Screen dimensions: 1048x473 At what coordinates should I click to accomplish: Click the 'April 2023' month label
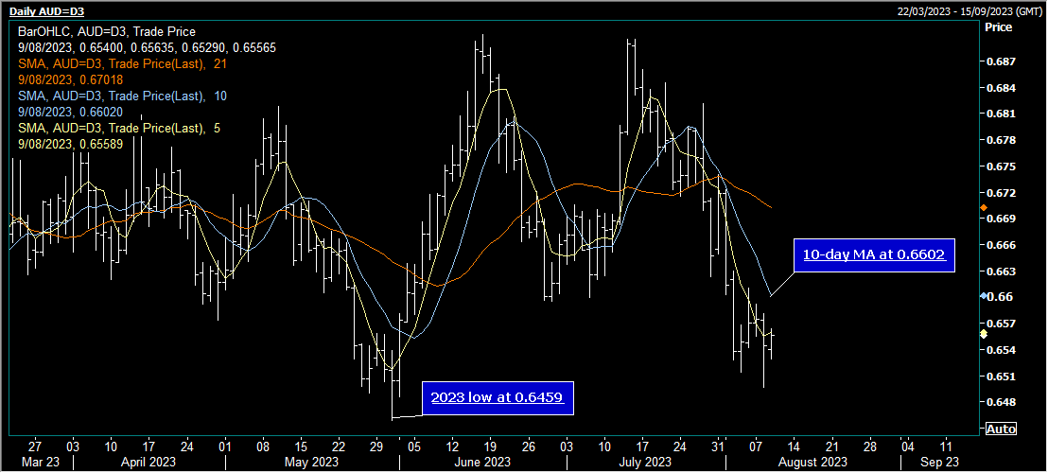click(x=150, y=462)
